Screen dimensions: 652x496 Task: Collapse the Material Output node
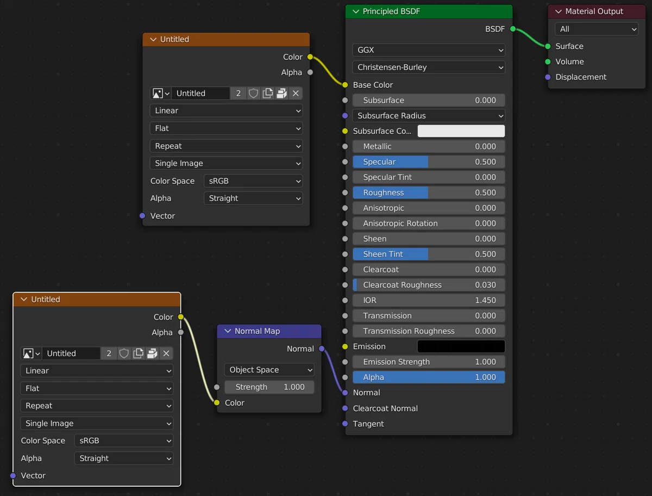(559, 11)
